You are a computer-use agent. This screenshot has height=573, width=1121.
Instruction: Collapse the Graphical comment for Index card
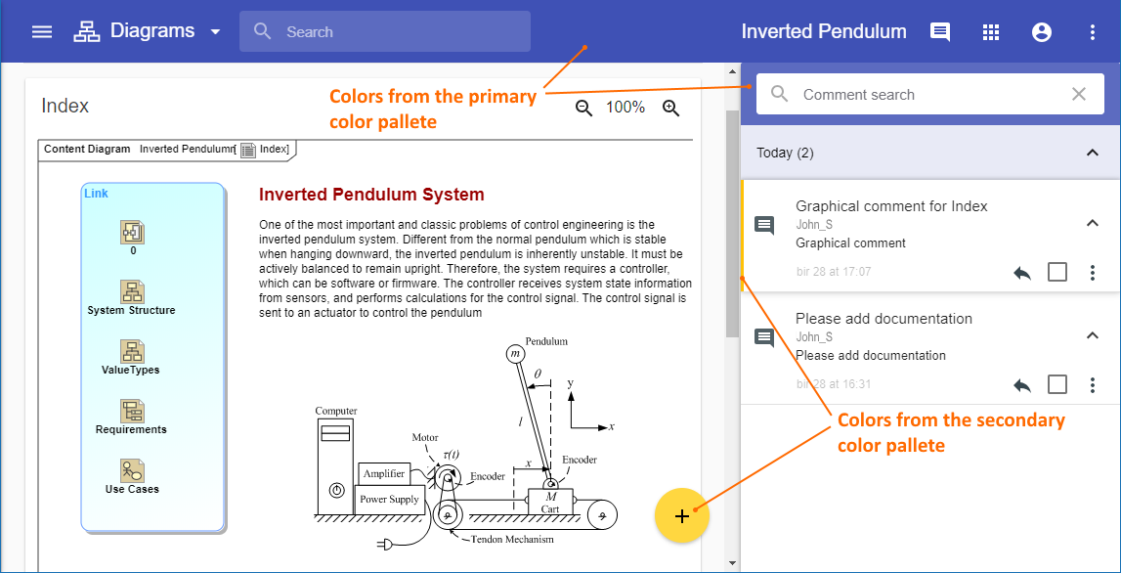[x=1092, y=223]
